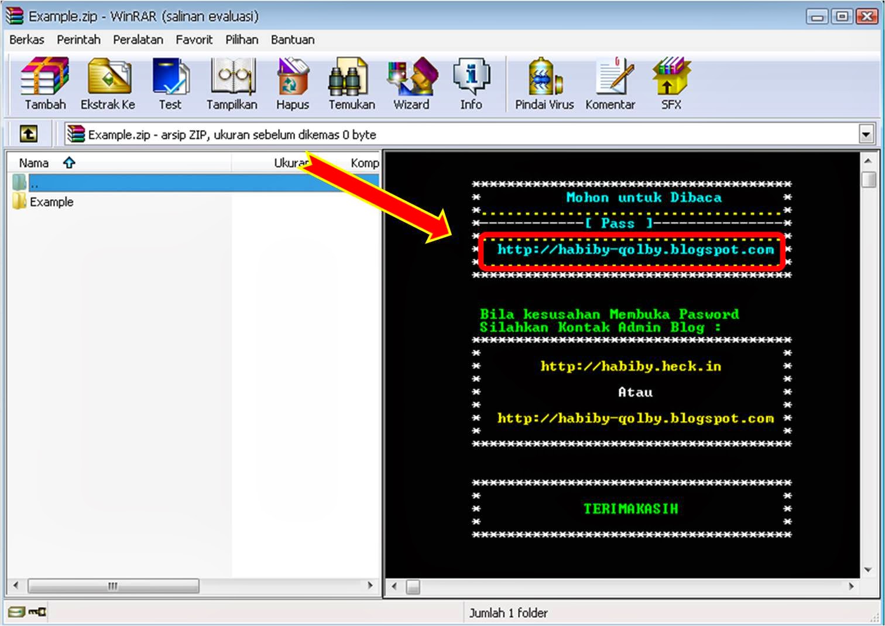Click the Komp column header
The width and height of the screenshot is (885, 626).
(365, 163)
